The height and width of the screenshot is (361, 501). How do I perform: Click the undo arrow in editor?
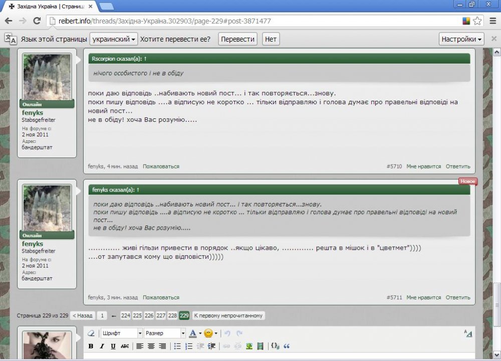point(227,333)
